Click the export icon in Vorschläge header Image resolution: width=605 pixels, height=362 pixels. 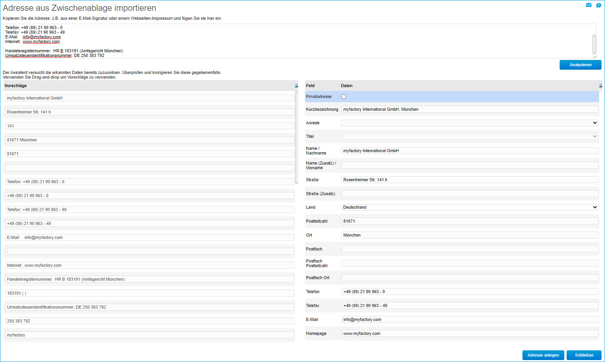[296, 86]
